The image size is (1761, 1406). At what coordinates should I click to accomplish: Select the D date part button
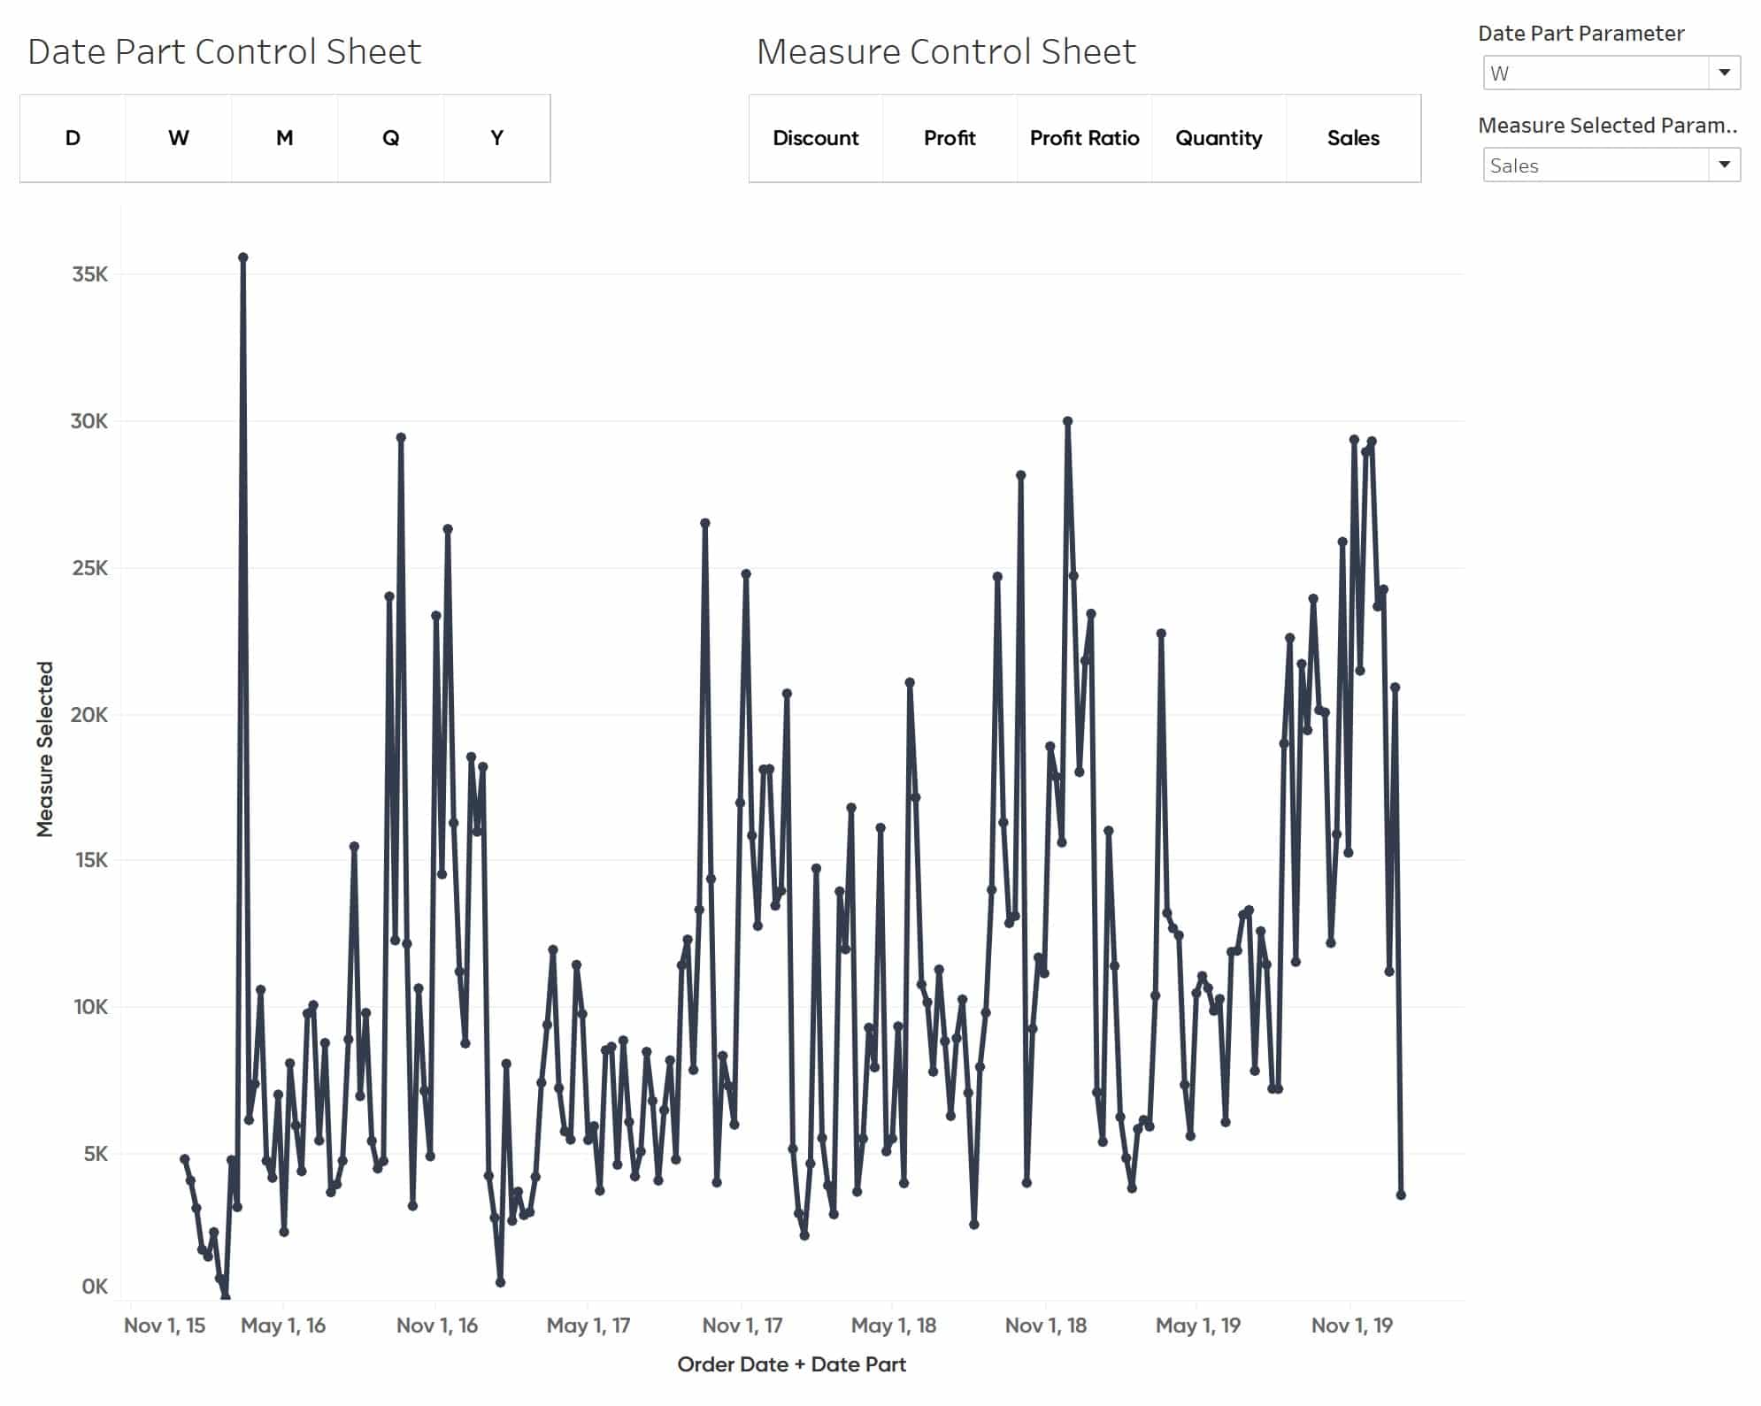(73, 138)
